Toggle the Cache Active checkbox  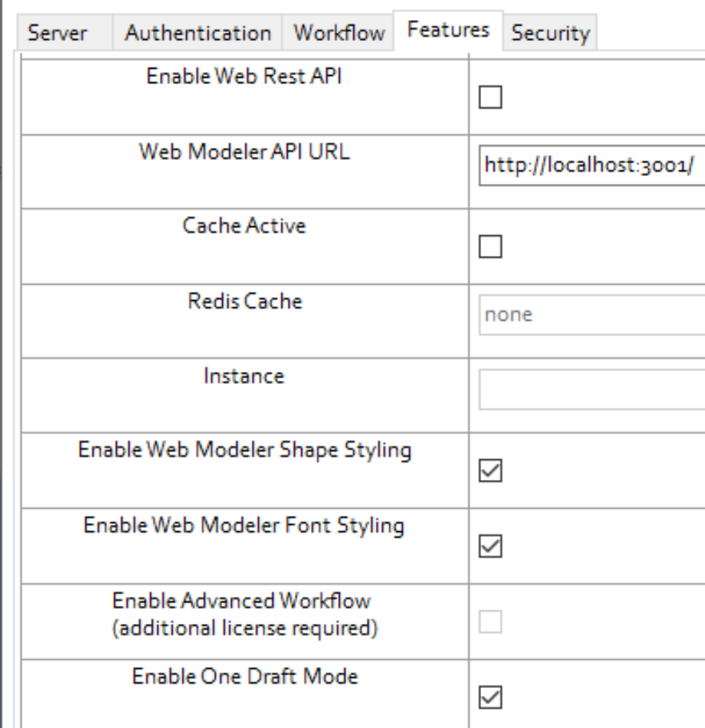[x=490, y=246]
